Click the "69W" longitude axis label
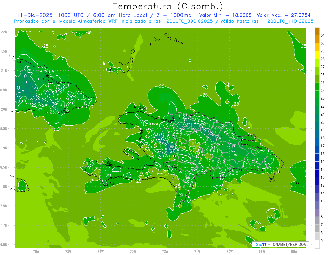 coord(262,251)
